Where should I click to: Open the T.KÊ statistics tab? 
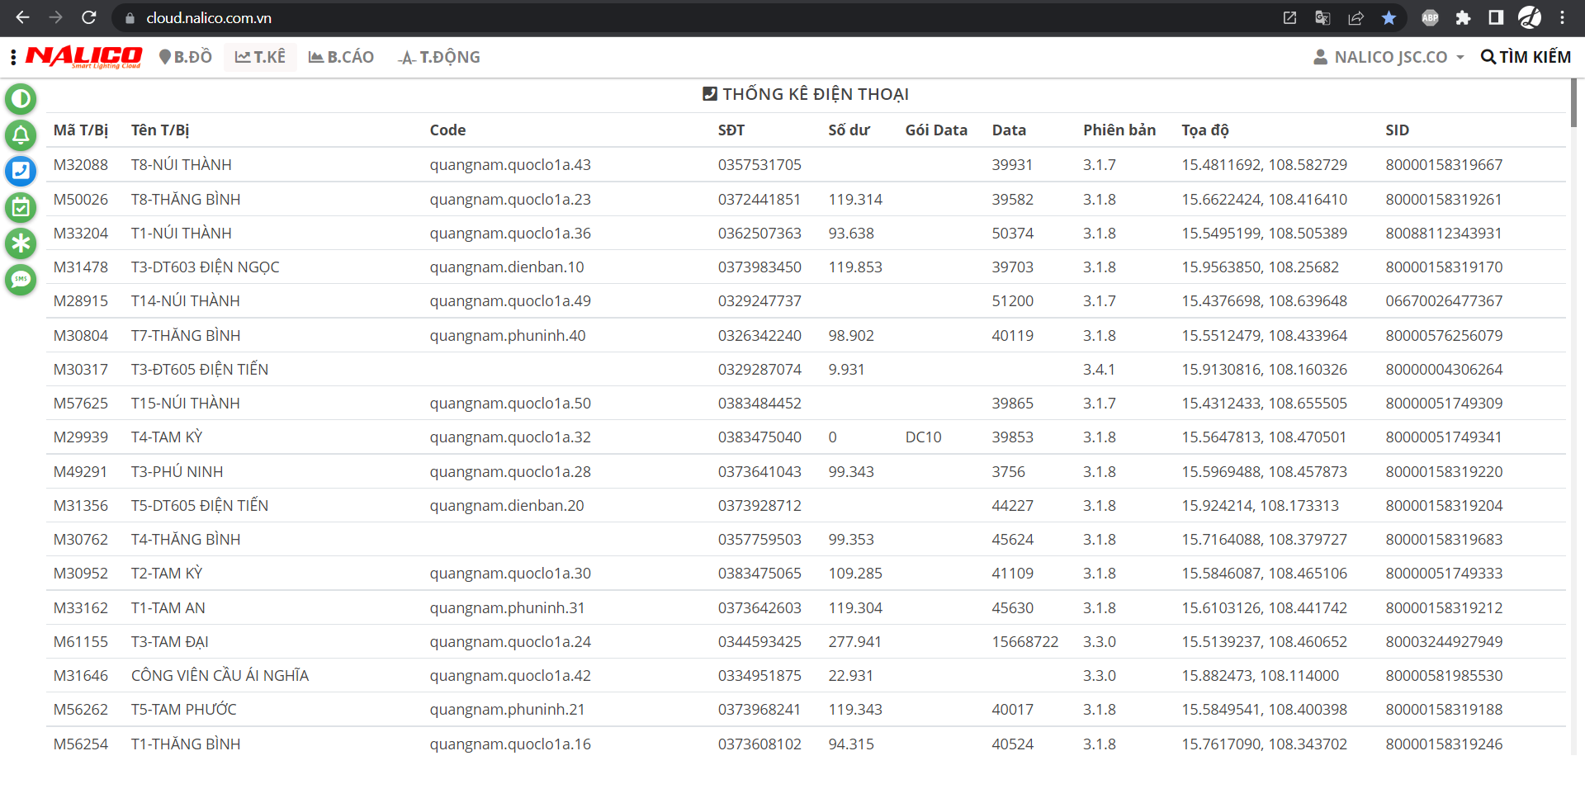tap(260, 57)
